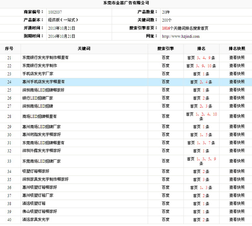The height and width of the screenshot is (226, 252).
Task: Click the 搜索引擎 column header
Action: pyautogui.click(x=165, y=48)
